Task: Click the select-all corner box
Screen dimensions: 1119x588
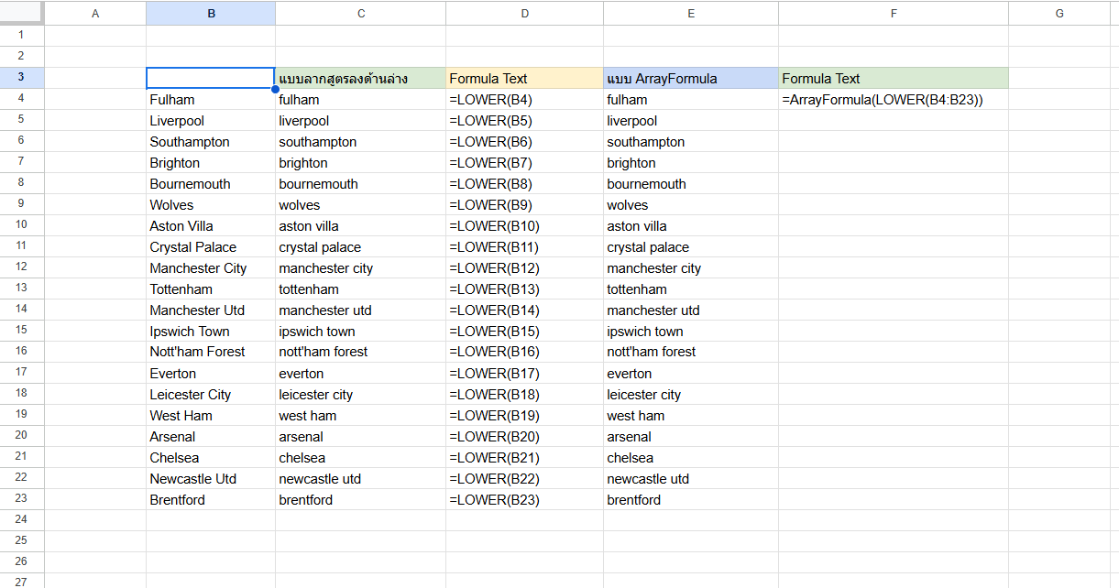Action: coord(22,13)
